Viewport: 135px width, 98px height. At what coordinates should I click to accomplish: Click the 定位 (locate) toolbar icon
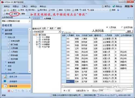pos(65,10)
